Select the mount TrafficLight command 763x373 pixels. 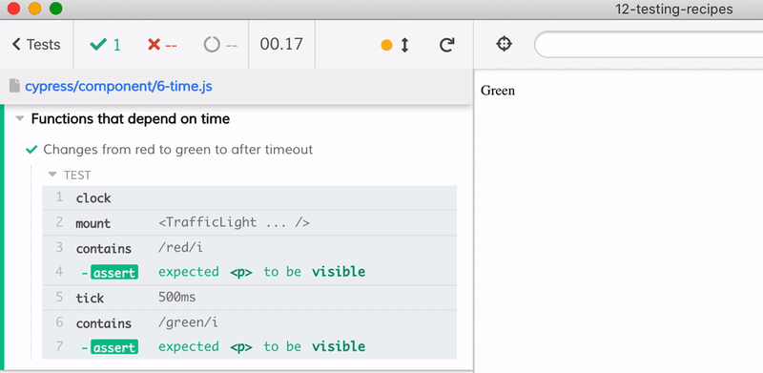click(x=249, y=223)
